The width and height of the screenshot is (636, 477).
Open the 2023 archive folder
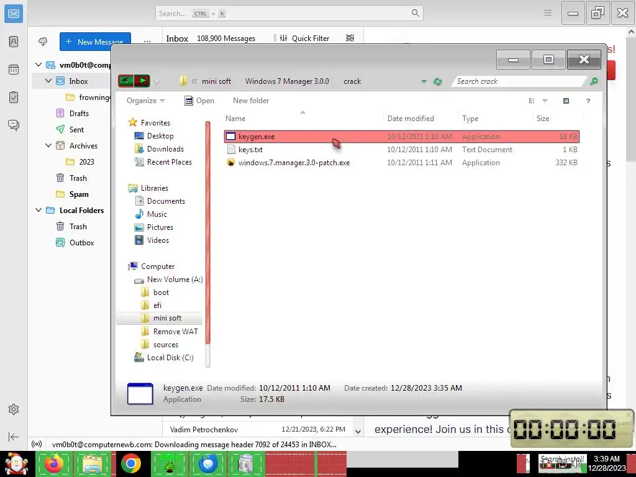[86, 161]
